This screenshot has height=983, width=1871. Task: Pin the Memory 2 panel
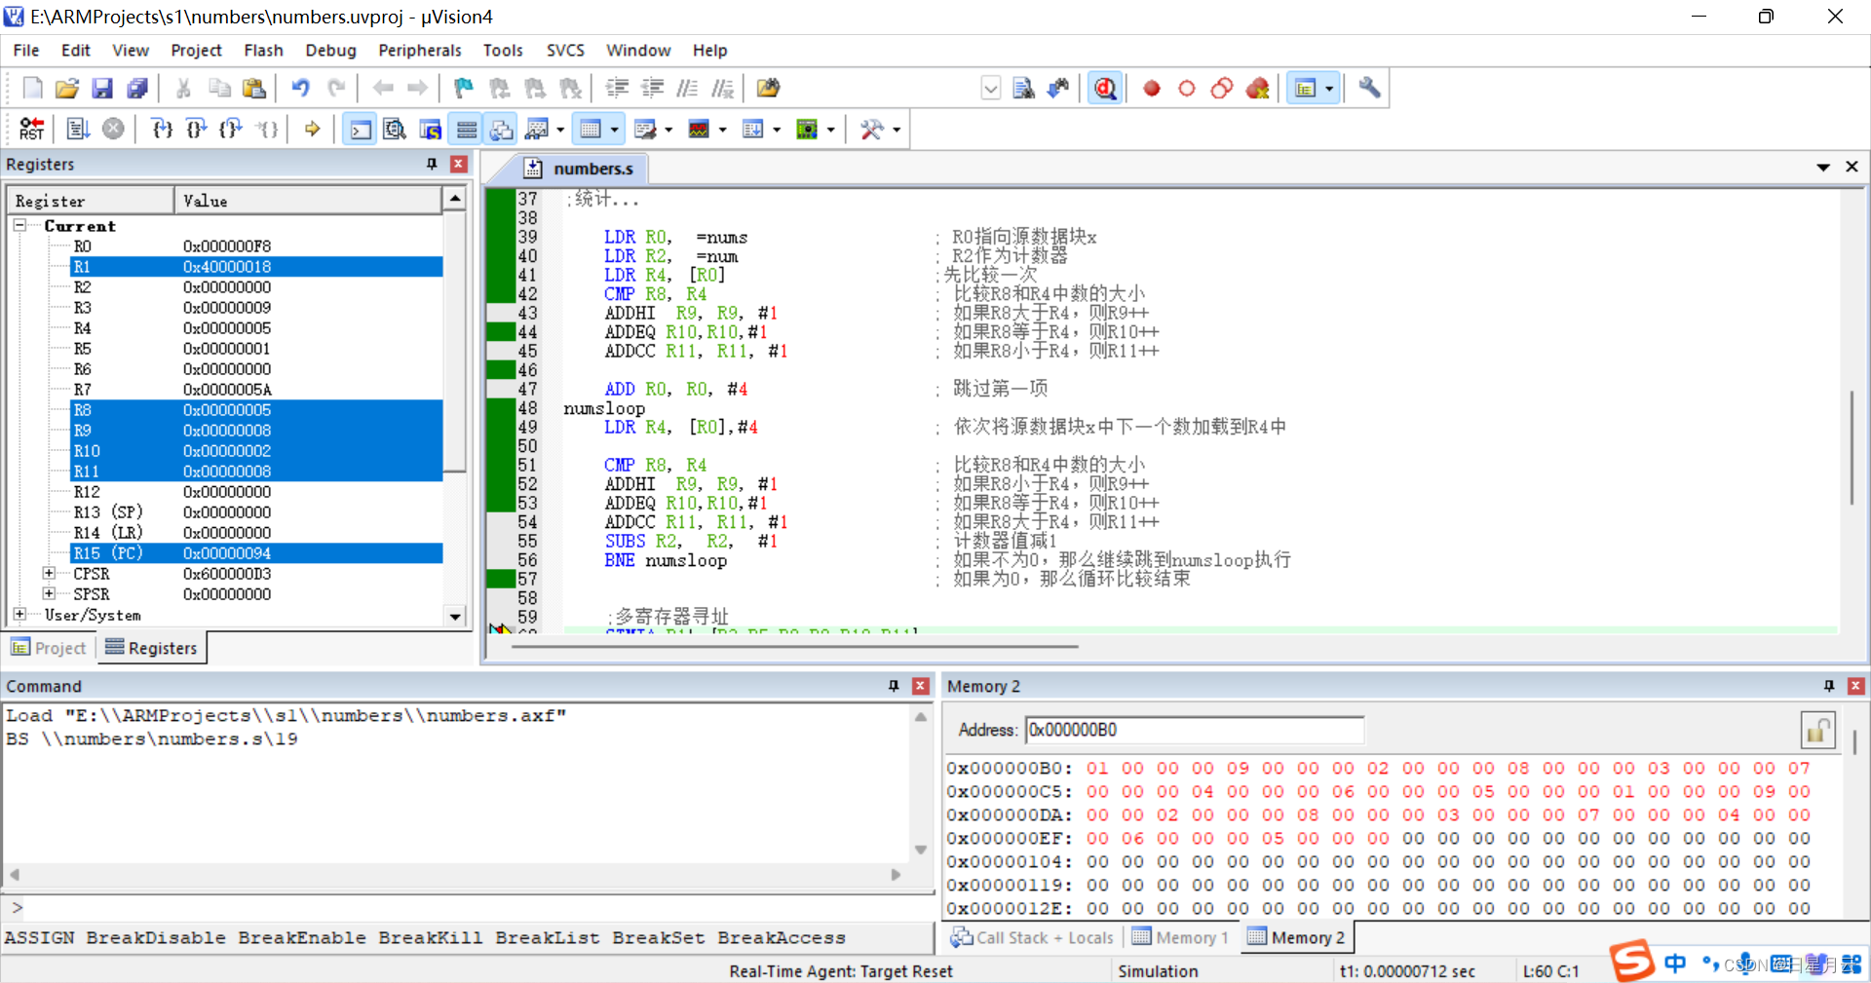(x=1829, y=686)
